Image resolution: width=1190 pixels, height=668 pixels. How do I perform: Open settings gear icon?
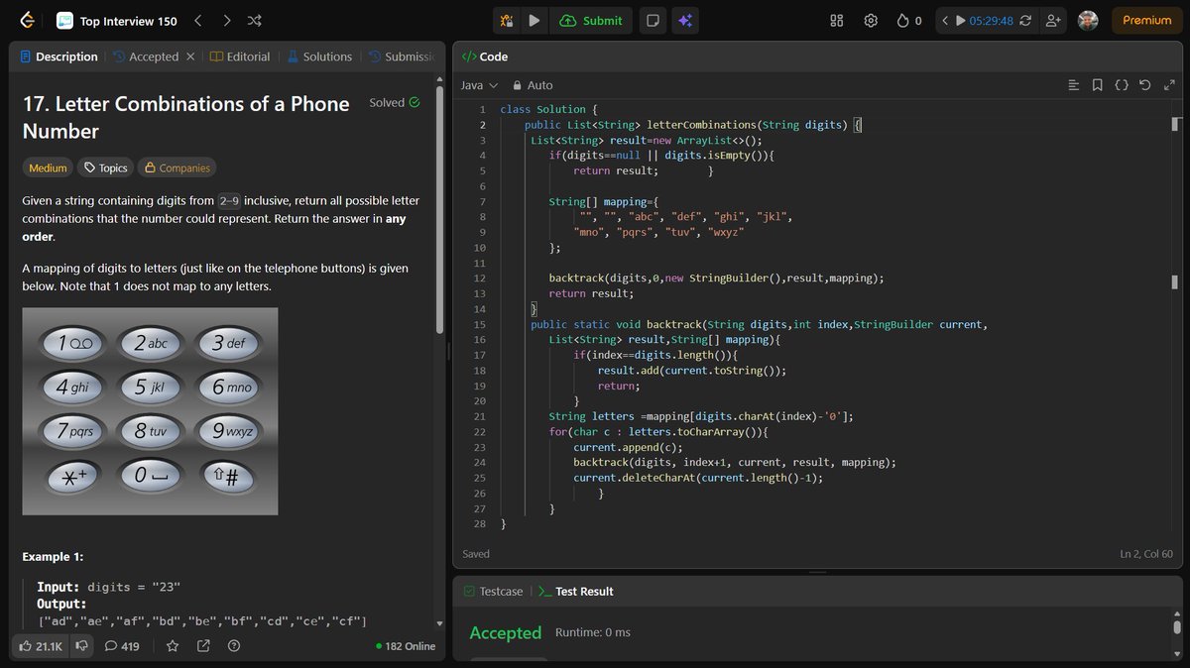click(871, 20)
